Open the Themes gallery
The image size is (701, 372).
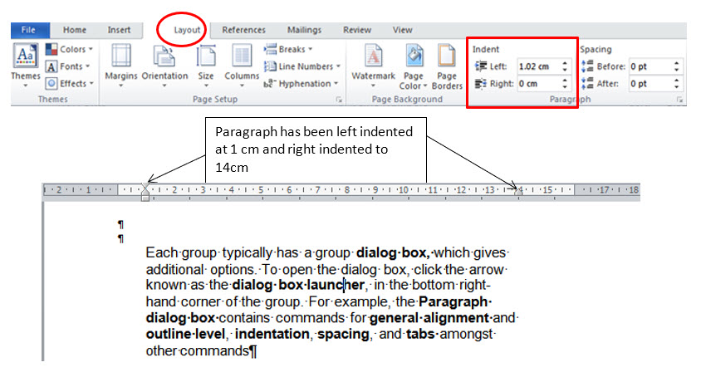(x=26, y=65)
